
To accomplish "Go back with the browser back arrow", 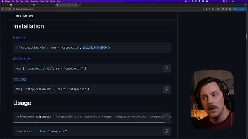I will (3, 9).
